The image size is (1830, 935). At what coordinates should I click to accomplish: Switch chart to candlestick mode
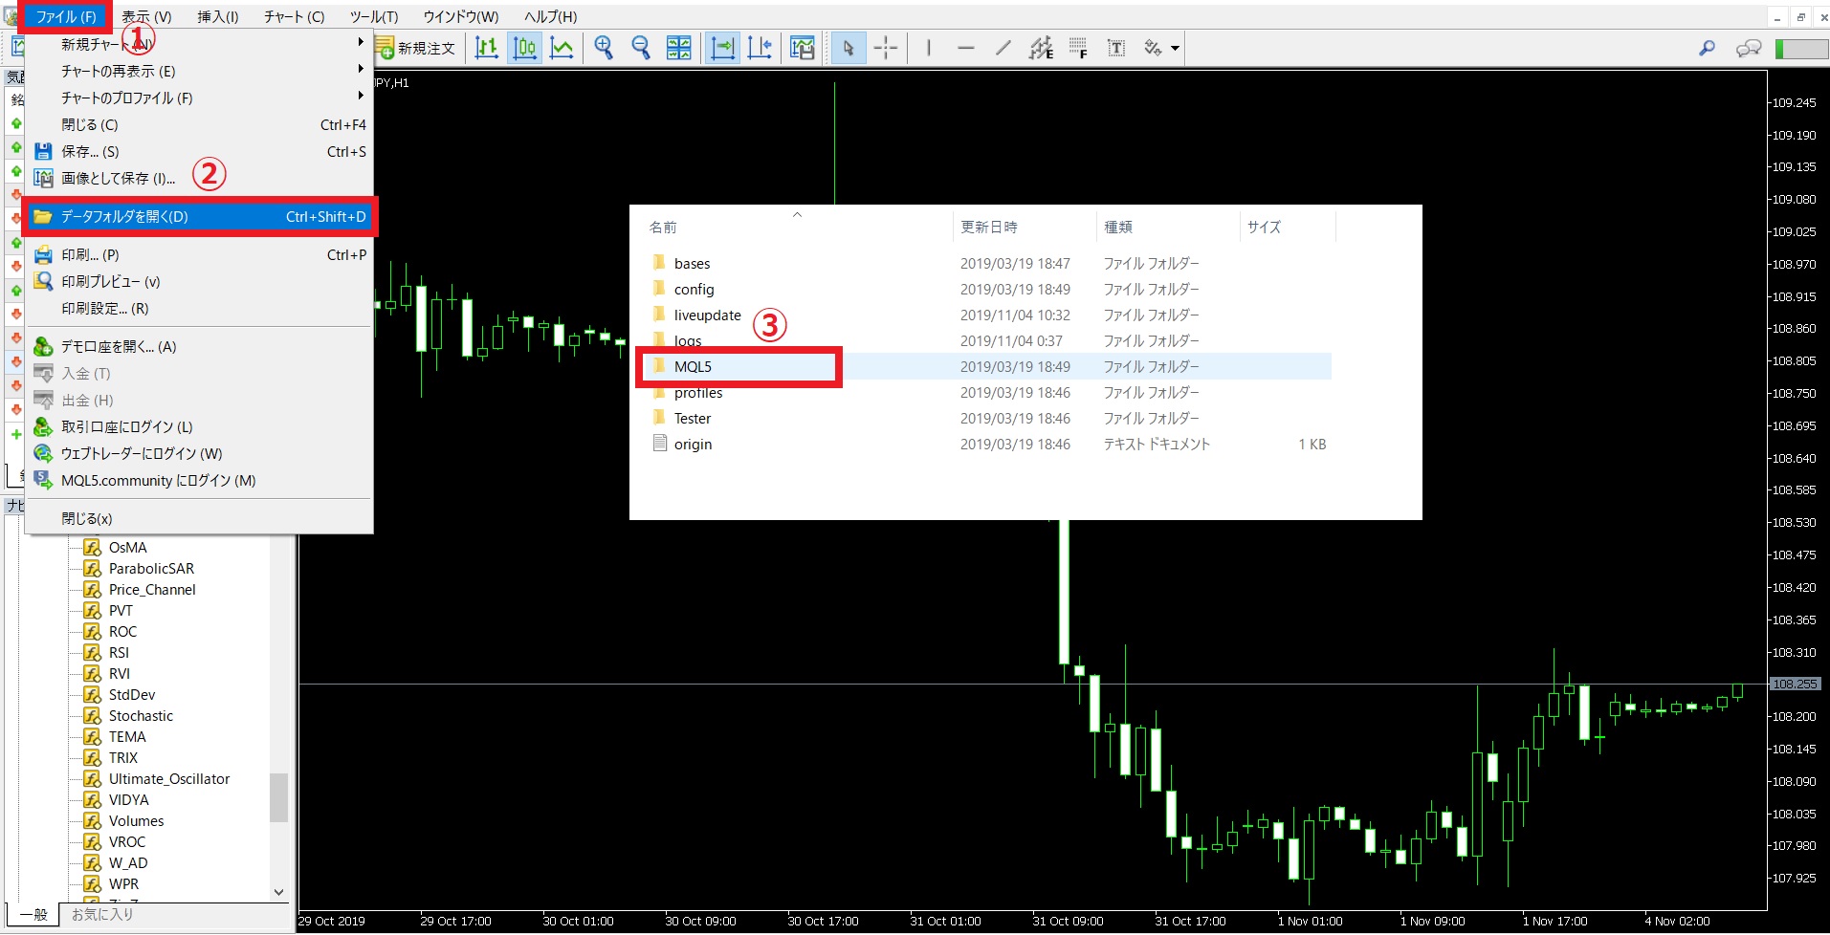[524, 48]
